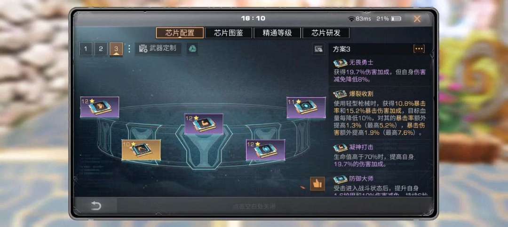Select the 芯片配置 tab
The image size is (508, 227).
coord(180,33)
